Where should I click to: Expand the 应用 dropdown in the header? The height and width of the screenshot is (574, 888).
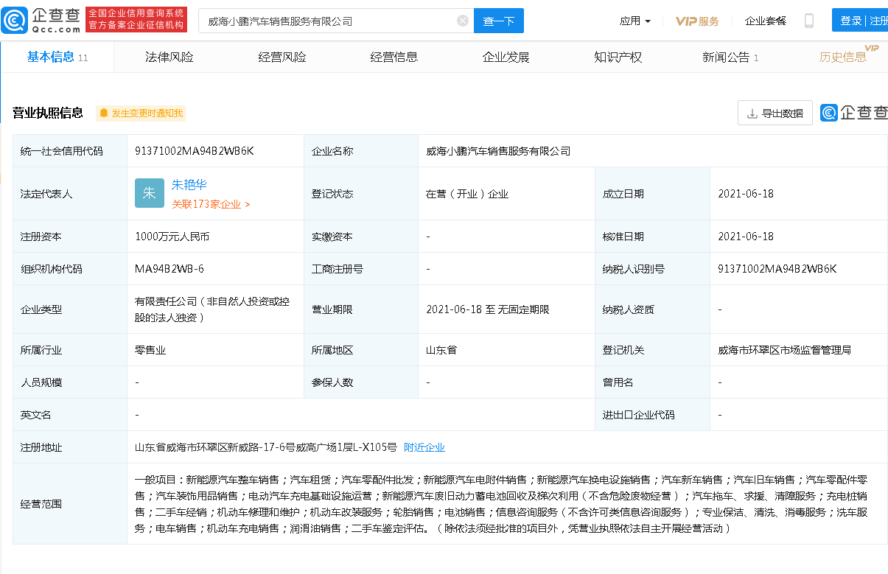tap(634, 21)
